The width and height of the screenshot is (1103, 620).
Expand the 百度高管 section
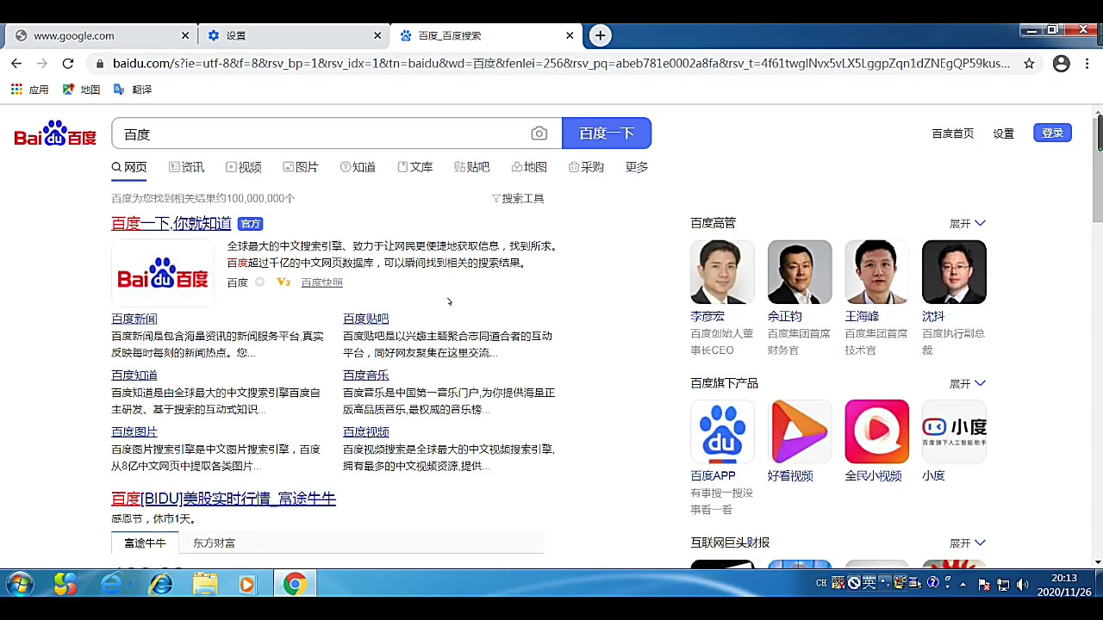967,223
